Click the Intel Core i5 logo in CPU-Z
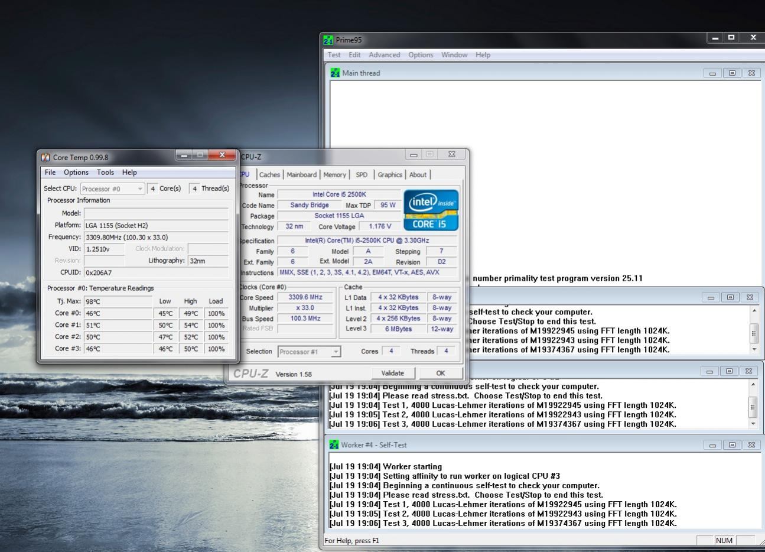The width and height of the screenshot is (765, 552). [431, 210]
